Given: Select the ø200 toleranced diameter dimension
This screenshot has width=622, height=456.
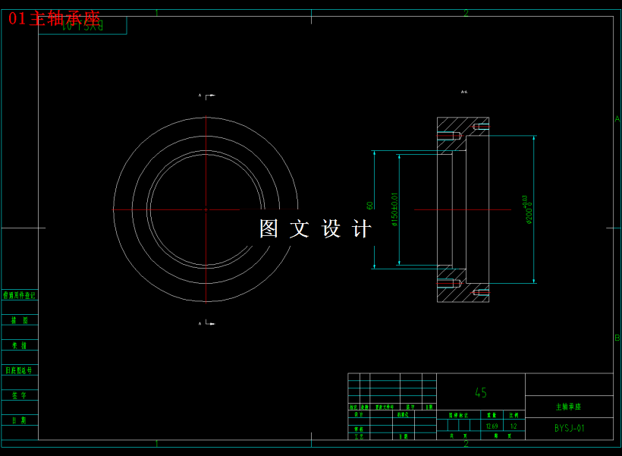Looking at the screenshot, I should [528, 210].
